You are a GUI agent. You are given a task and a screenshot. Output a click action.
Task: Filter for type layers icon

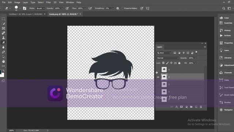pyautogui.click(x=184, y=53)
